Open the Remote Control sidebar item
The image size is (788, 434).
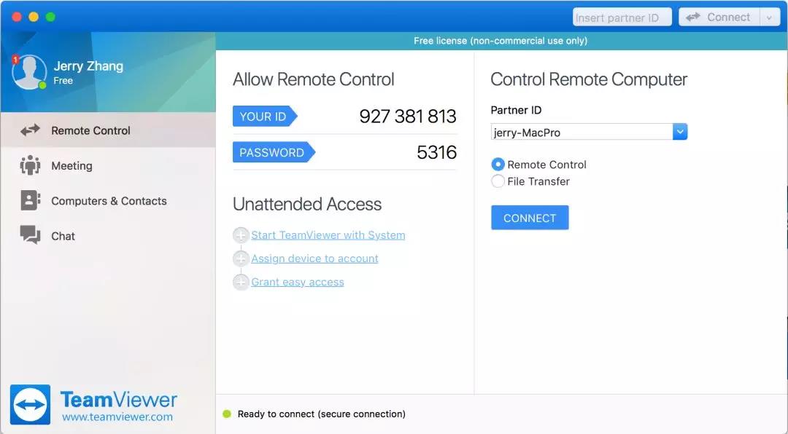[x=108, y=130]
